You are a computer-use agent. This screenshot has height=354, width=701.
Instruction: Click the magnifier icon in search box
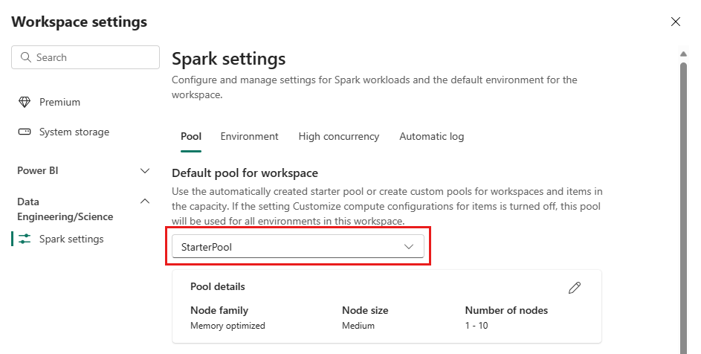pos(26,57)
